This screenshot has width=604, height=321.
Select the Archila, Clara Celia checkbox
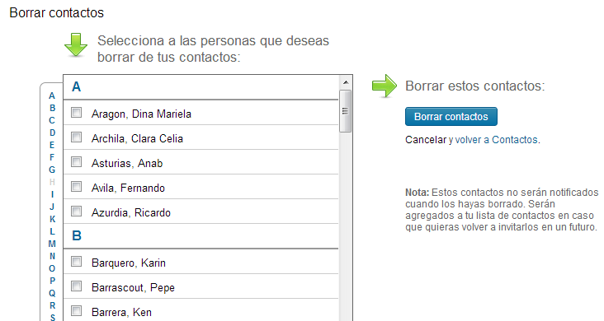coord(76,137)
